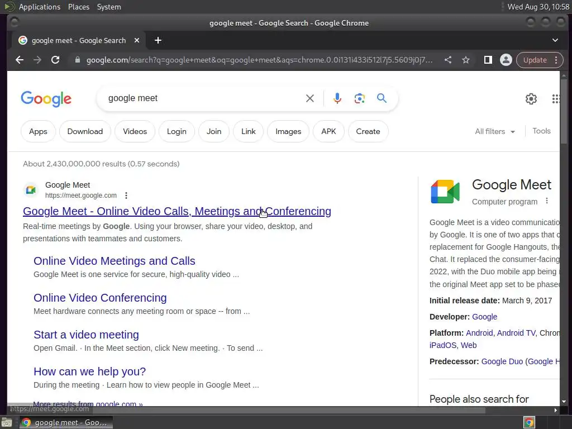This screenshot has height=429, width=572.
Task: Close the 'google meet - Google Search' tab
Action: pos(137,40)
